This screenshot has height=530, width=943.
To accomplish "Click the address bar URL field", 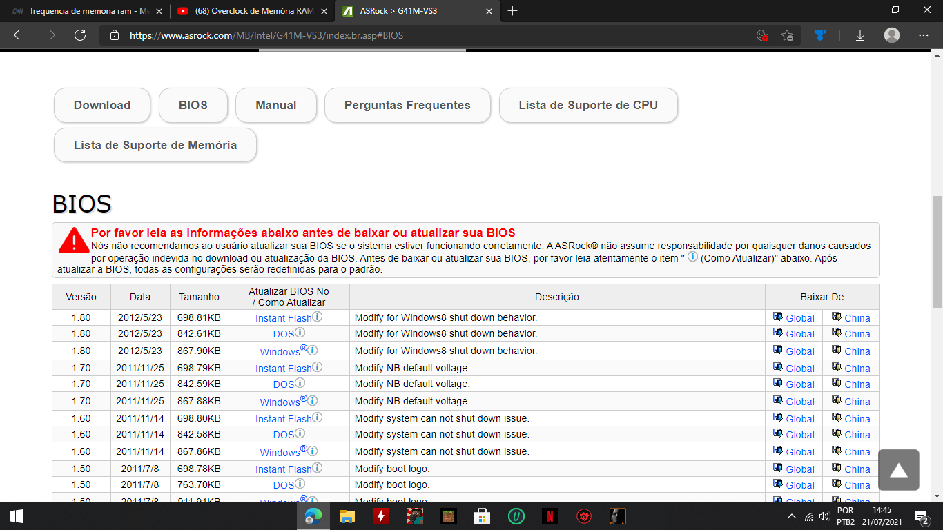I will point(435,35).
